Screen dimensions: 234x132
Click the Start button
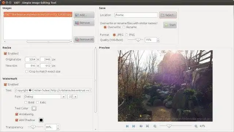point(170,25)
